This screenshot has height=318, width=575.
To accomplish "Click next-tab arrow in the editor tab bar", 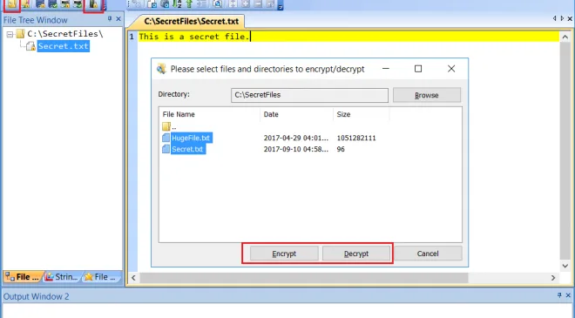I will tap(562, 18).
